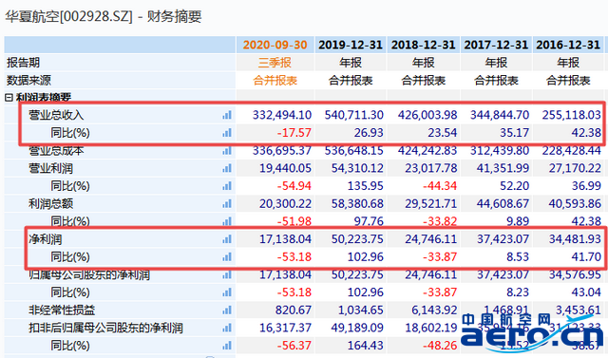This screenshot has height=358, width=608.
Task: Click non-recurring value 6,143.92
Action: click(x=434, y=311)
